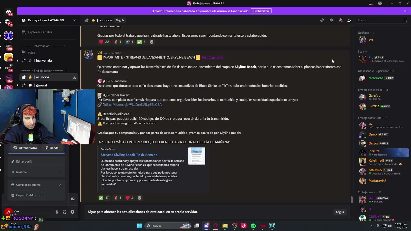Viewport: 411px width, 231px height.
Task: Open Tienda button in profile popup
Action: pyautogui.click(x=52, y=148)
